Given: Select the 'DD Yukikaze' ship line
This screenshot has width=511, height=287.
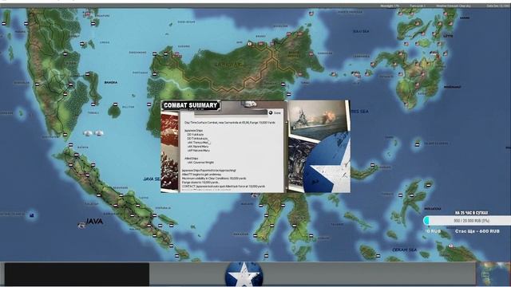Looking at the screenshot, I should click(196, 135).
